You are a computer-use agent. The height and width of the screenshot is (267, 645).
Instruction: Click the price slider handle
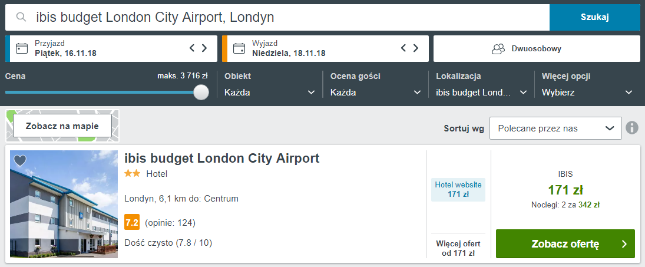coord(201,92)
